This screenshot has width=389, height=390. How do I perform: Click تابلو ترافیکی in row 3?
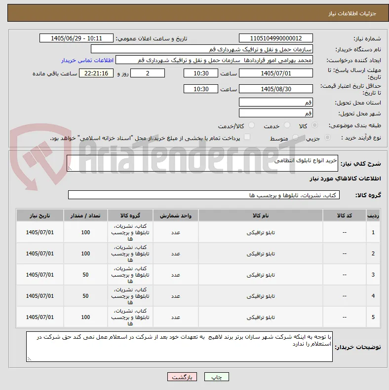261,275
